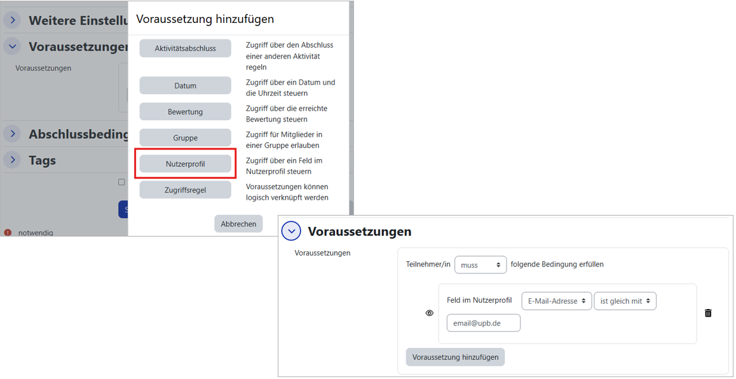Focus the email@upb.de text field

pyautogui.click(x=483, y=323)
